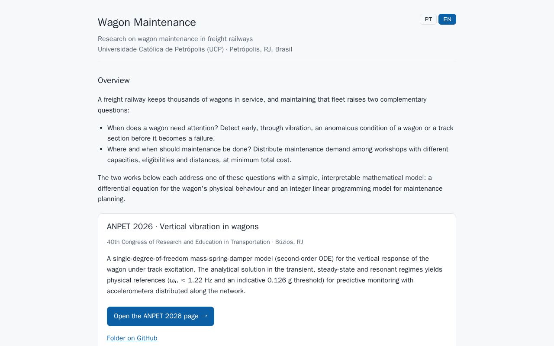The width and height of the screenshot is (554, 346).
Task: Click the Universidade Católica de Petrópolis affiliation line
Action: coord(195,49)
